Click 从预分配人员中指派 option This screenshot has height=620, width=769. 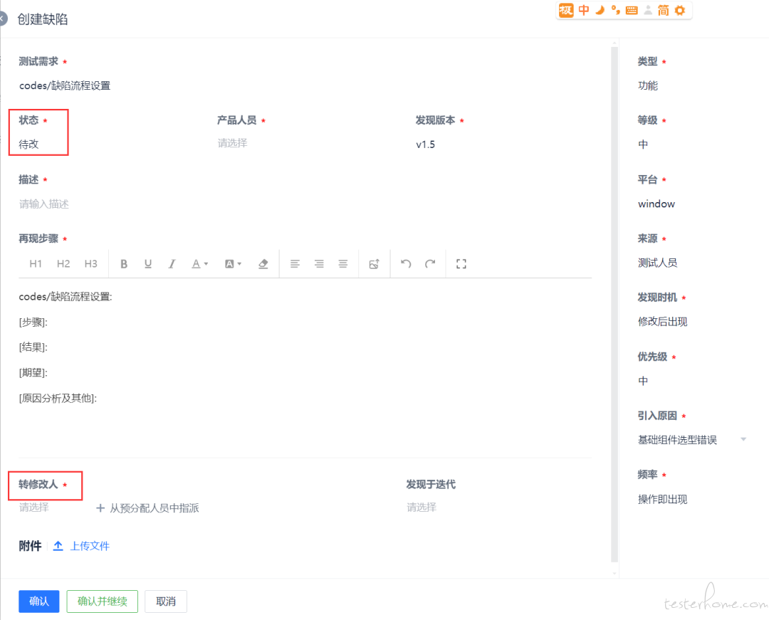pyautogui.click(x=153, y=508)
